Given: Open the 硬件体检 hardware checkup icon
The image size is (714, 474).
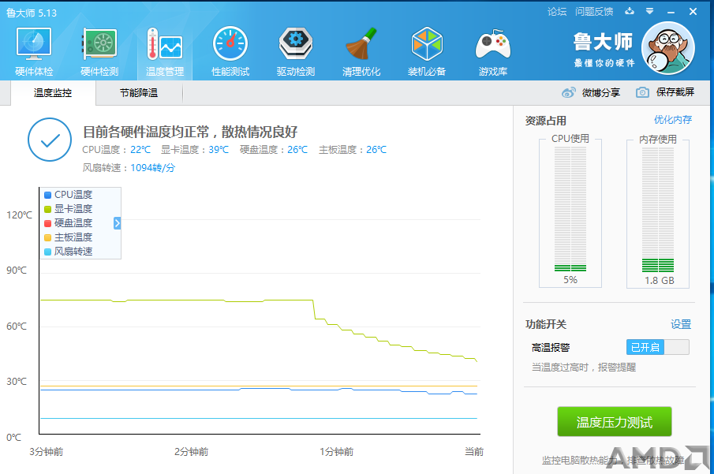Looking at the screenshot, I should point(34,43).
